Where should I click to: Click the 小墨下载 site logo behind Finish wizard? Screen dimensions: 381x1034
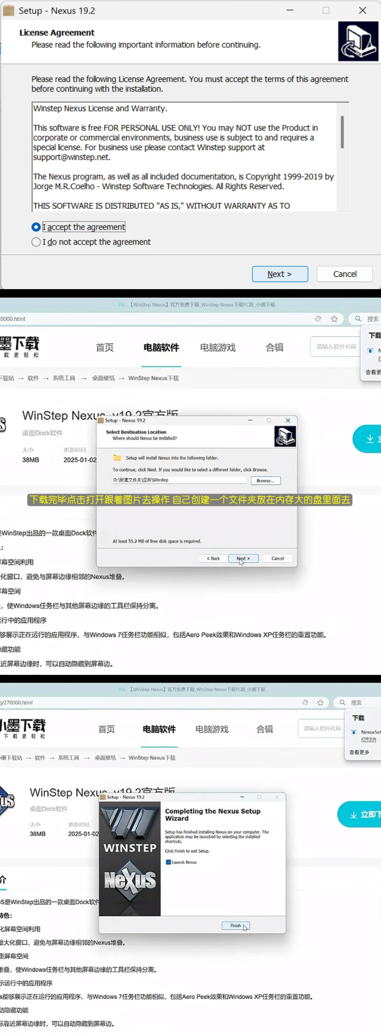(x=23, y=728)
